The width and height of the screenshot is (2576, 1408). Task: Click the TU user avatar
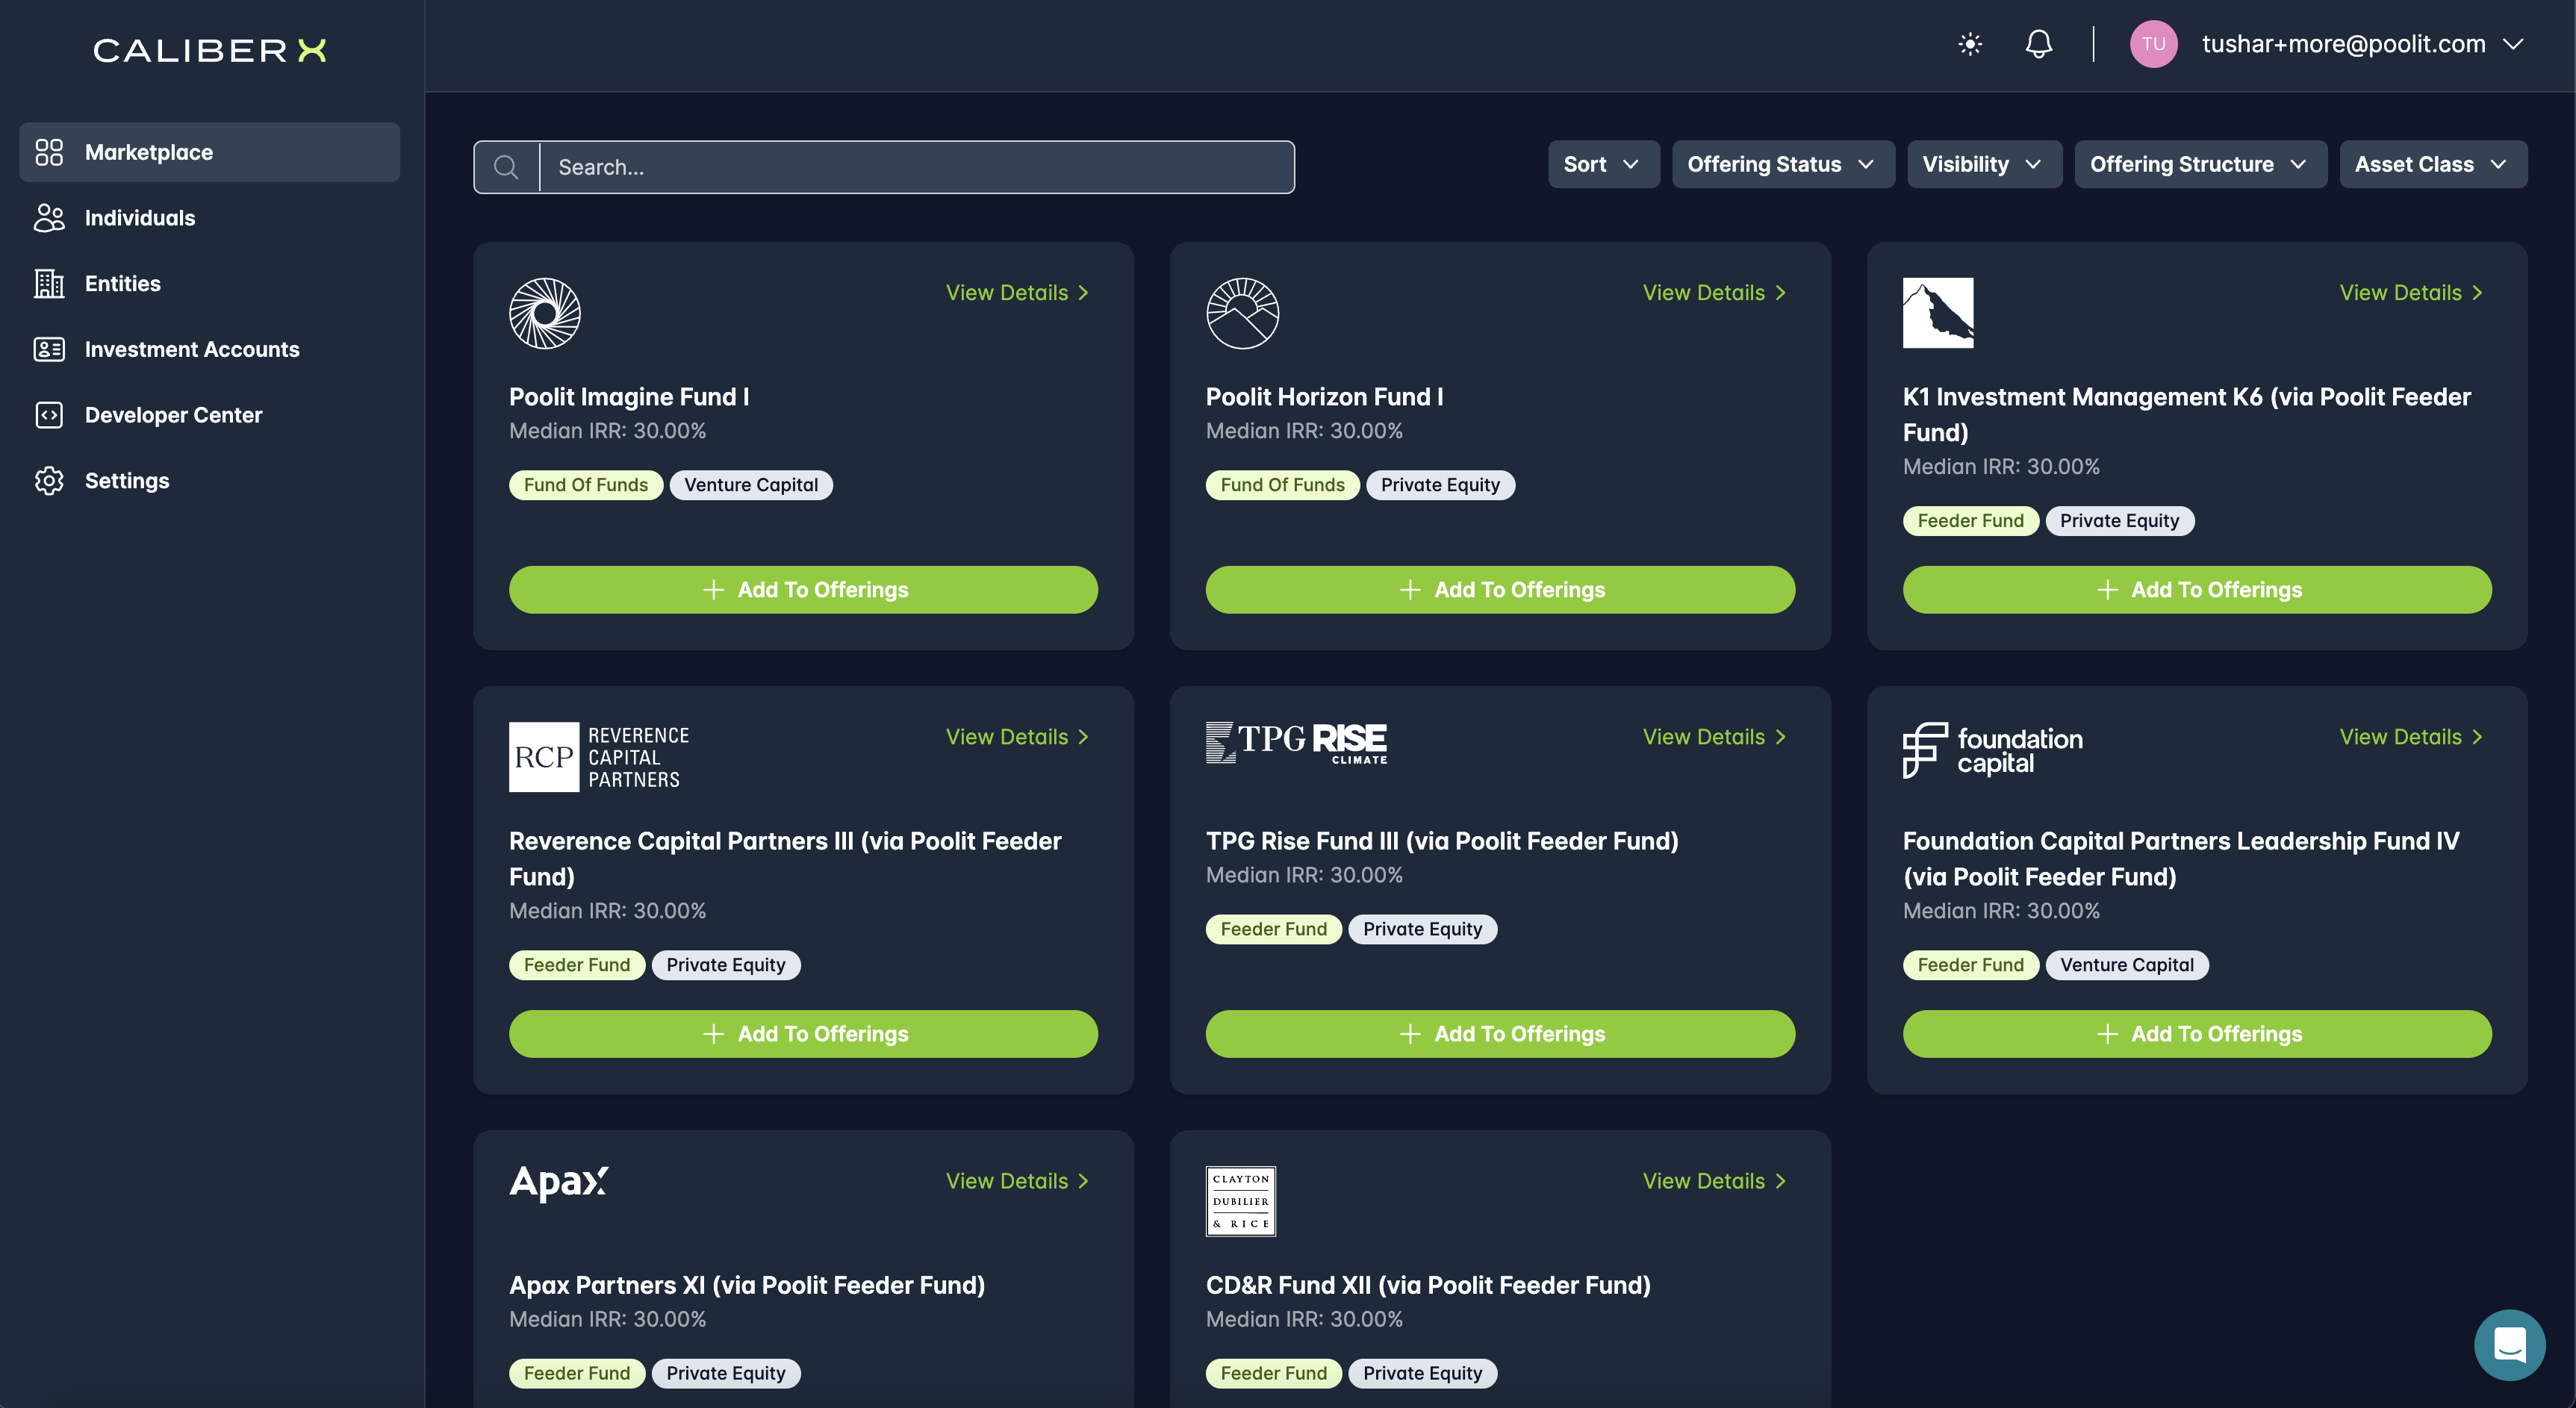click(x=2153, y=44)
